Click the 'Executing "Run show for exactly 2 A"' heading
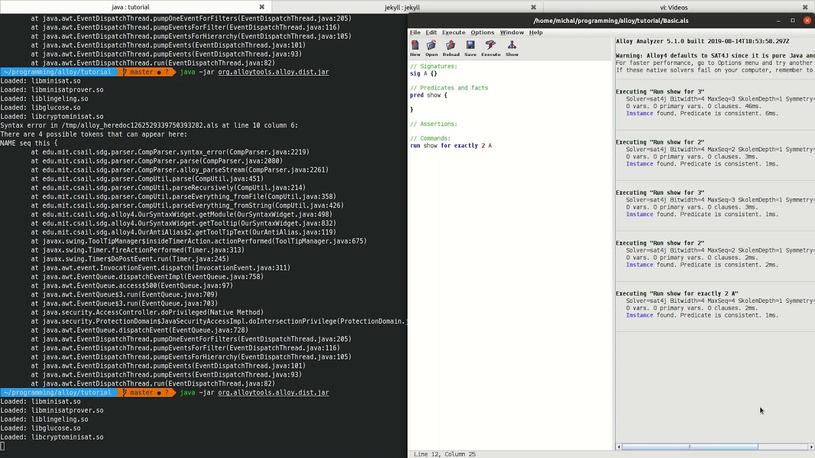The height and width of the screenshot is (458, 815). click(x=677, y=294)
